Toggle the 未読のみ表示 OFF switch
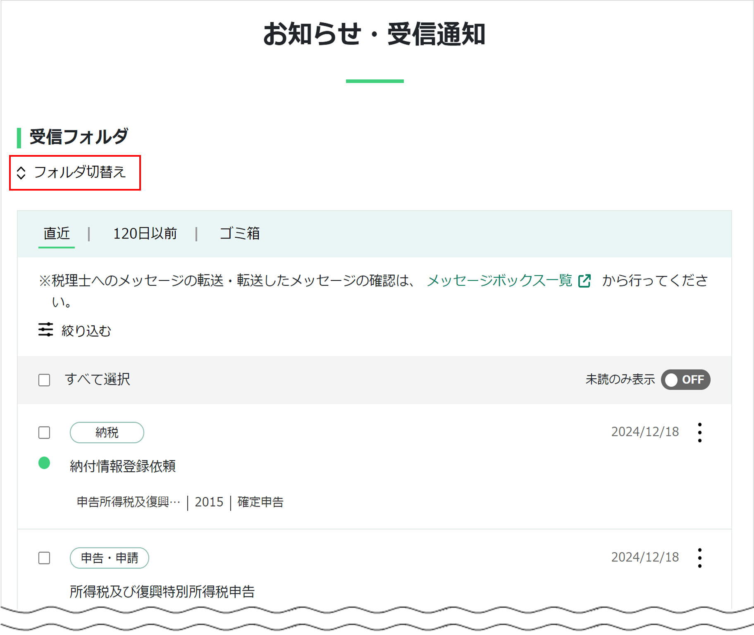 [685, 380]
